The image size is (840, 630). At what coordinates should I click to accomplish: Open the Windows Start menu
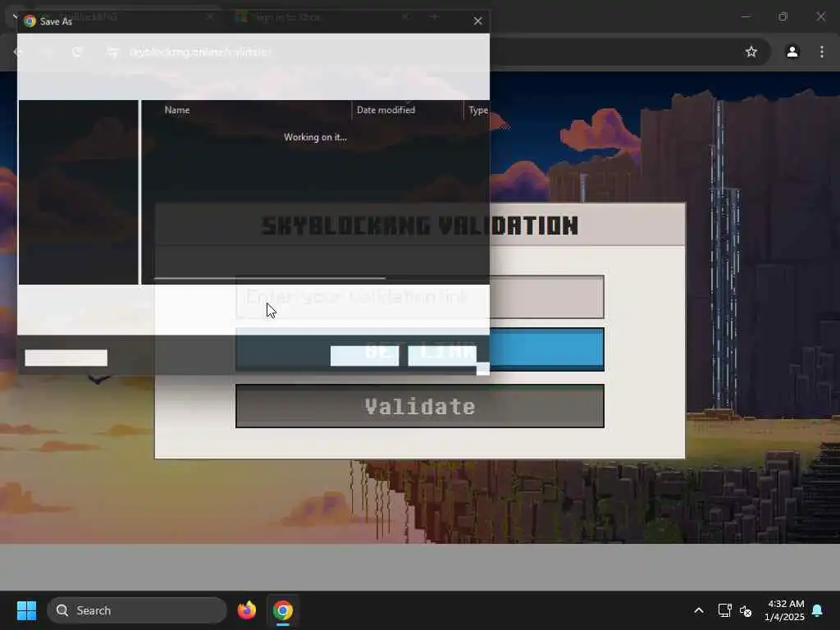pyautogui.click(x=26, y=610)
